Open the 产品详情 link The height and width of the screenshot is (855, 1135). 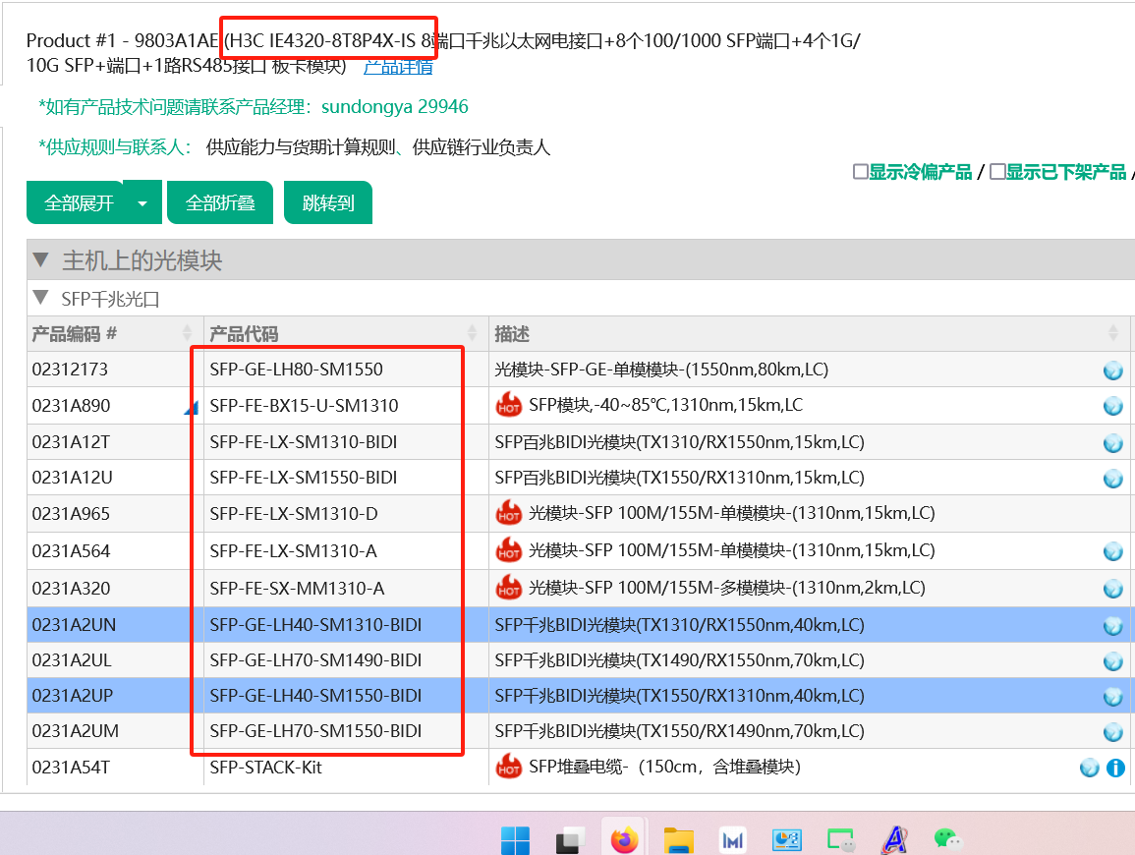tap(398, 67)
